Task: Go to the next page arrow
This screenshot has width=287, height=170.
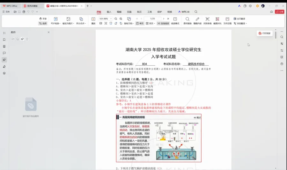Action: (164, 19)
